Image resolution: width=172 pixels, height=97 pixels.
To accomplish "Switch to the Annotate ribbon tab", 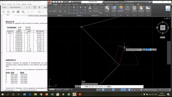I will pyautogui.click(x=67, y=5).
